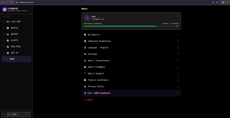Click the 'Terms & Conditions' text
The height and width of the screenshot is (118, 230).
(98, 80)
